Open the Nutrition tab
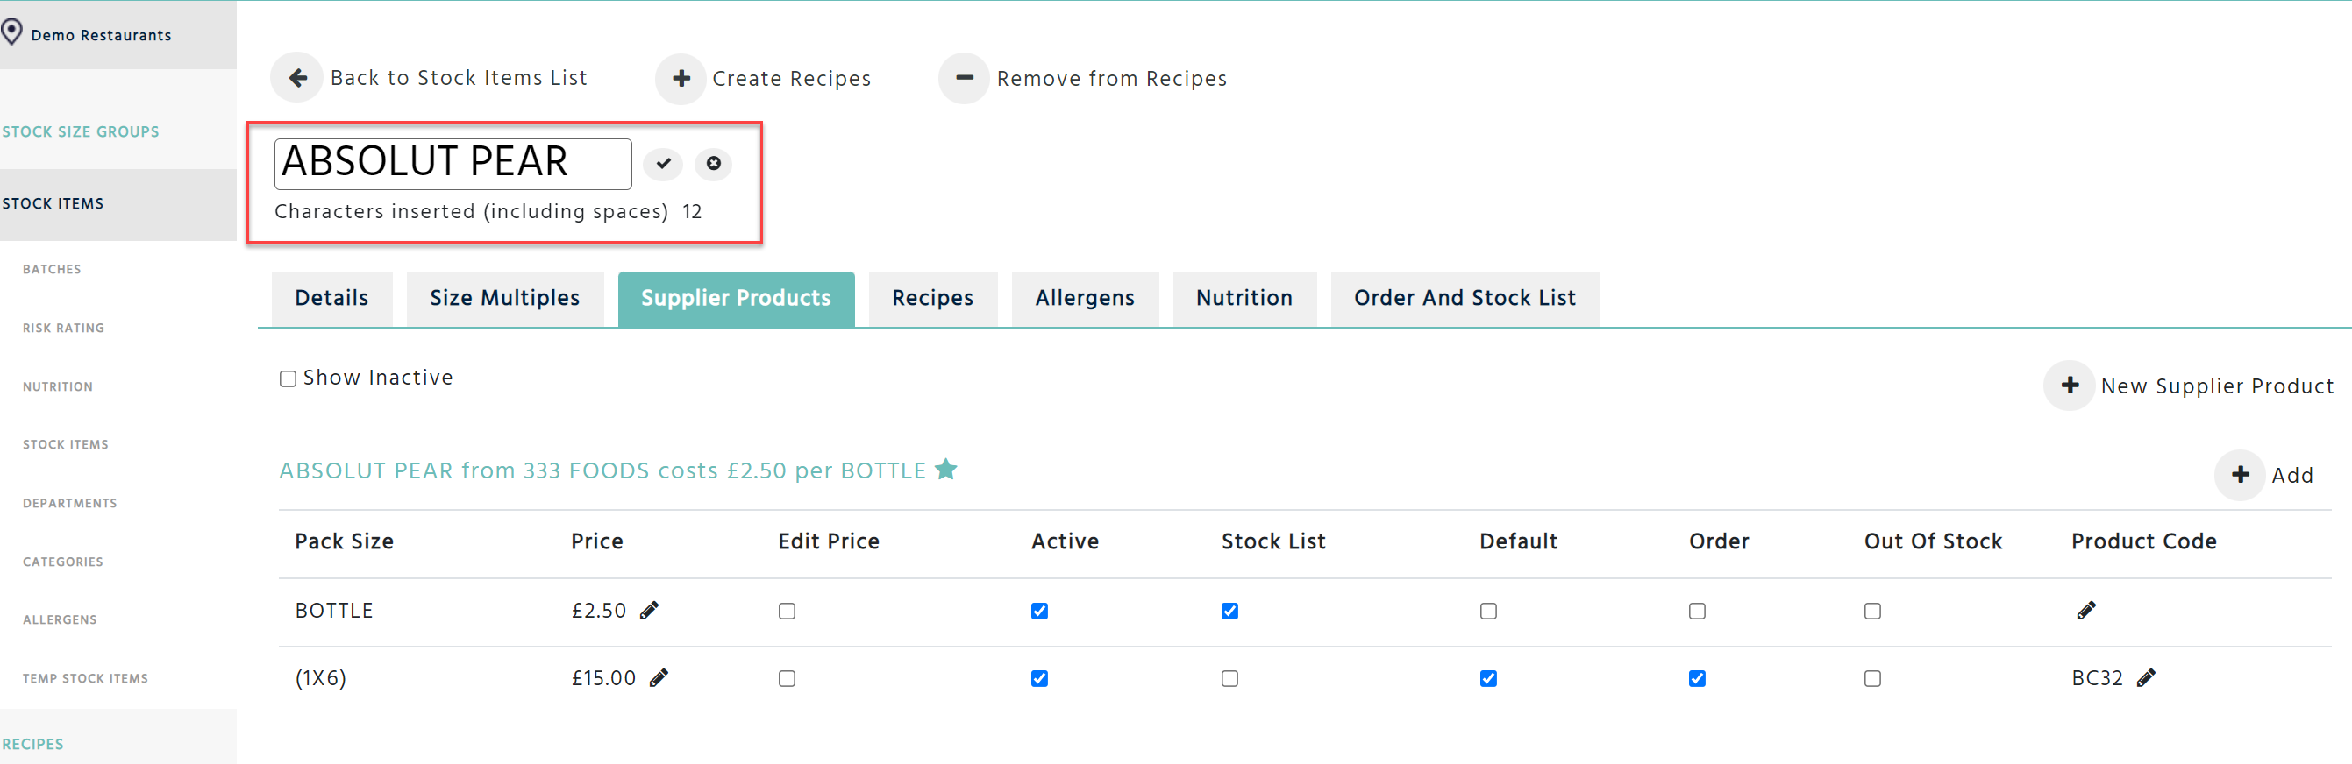 point(1244,298)
